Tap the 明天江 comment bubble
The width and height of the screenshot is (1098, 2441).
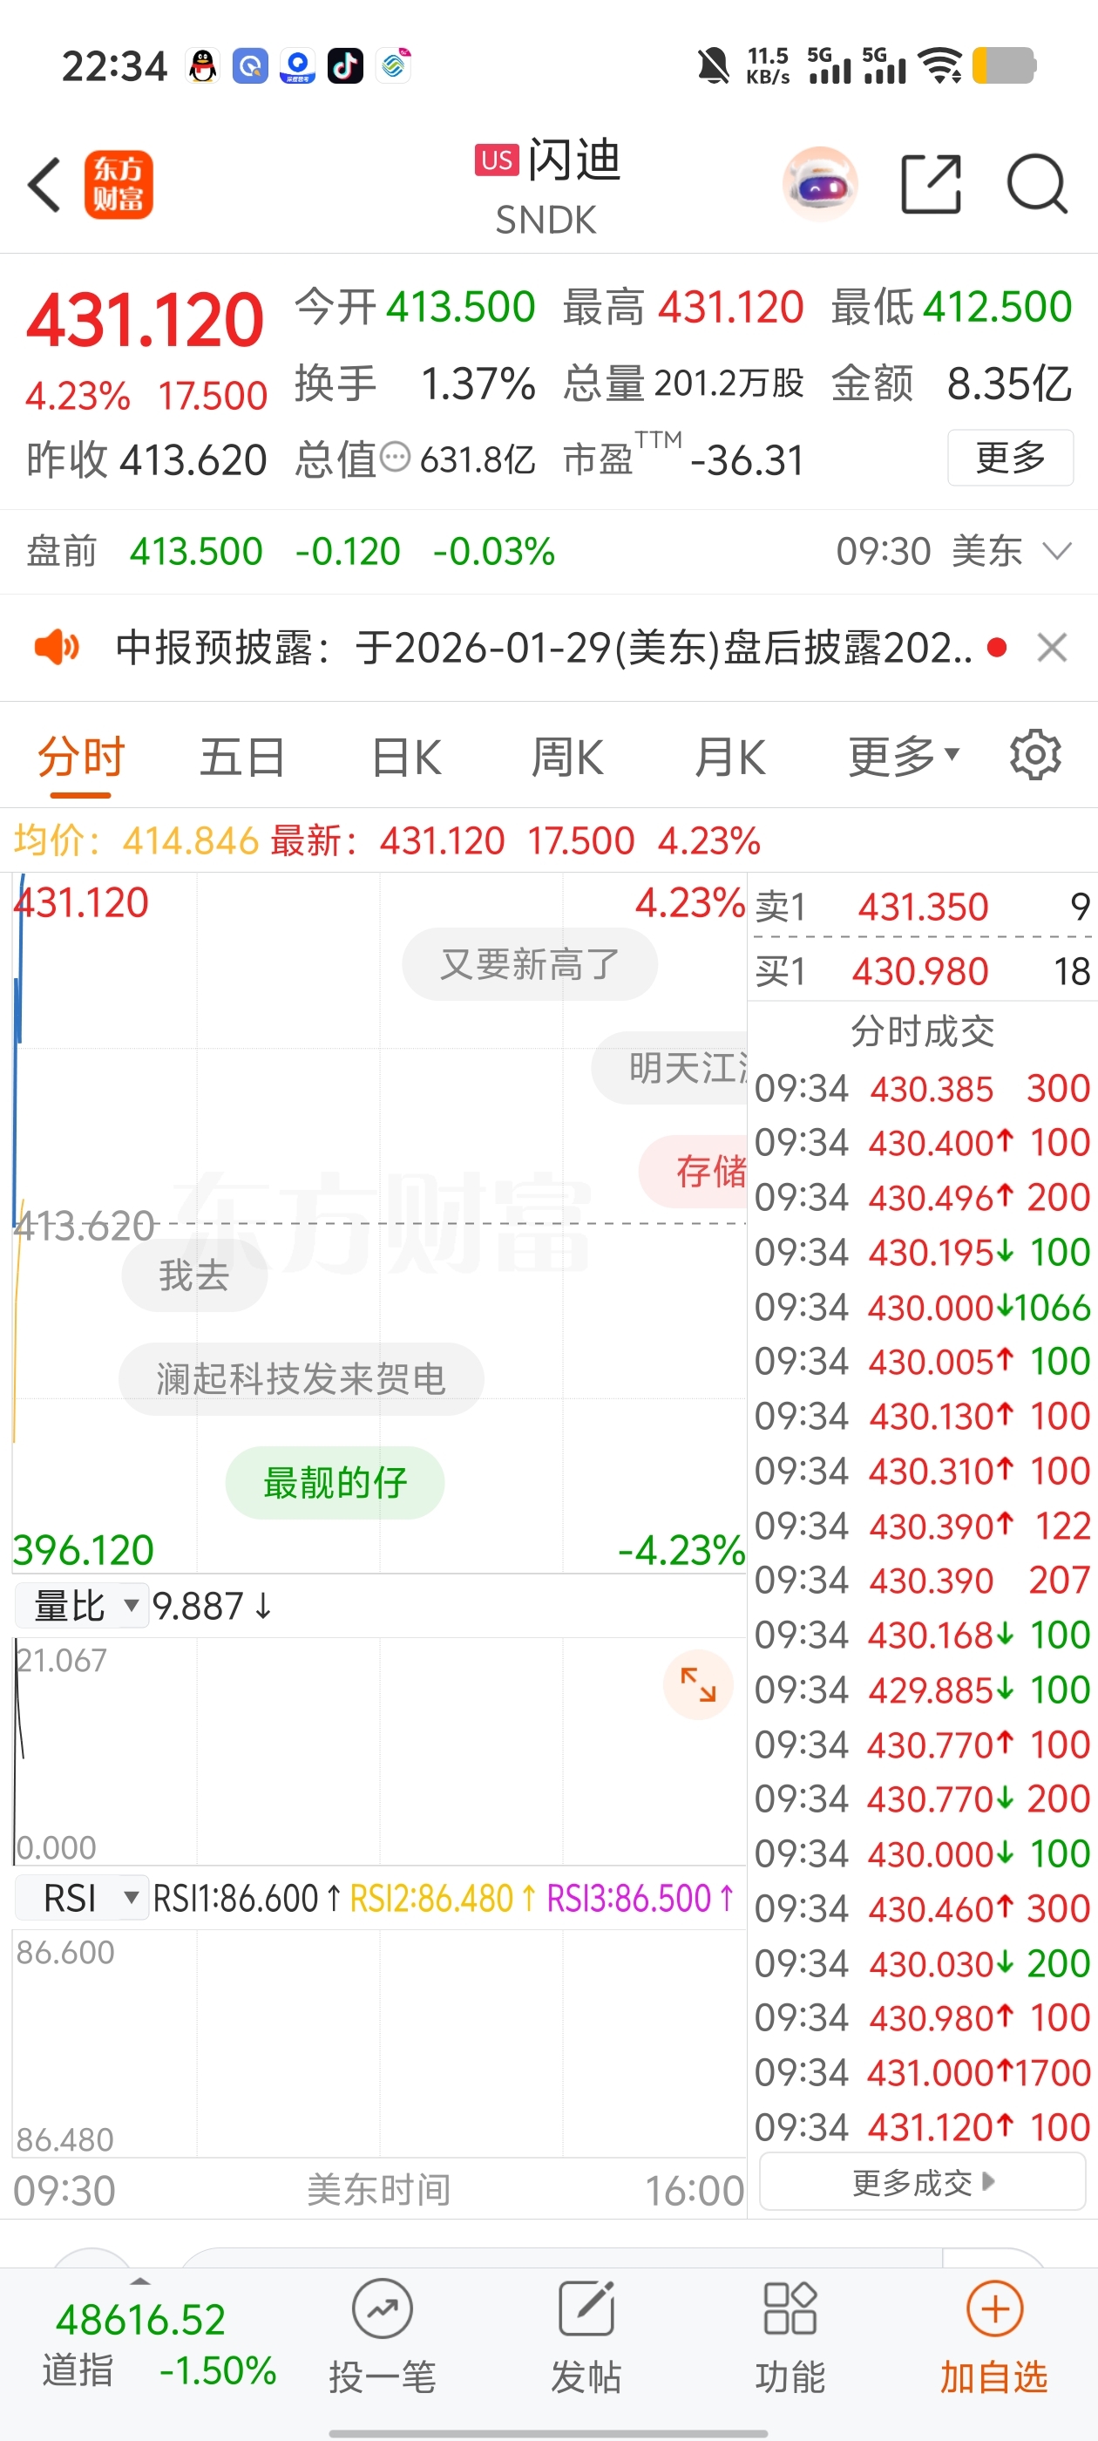(671, 1068)
